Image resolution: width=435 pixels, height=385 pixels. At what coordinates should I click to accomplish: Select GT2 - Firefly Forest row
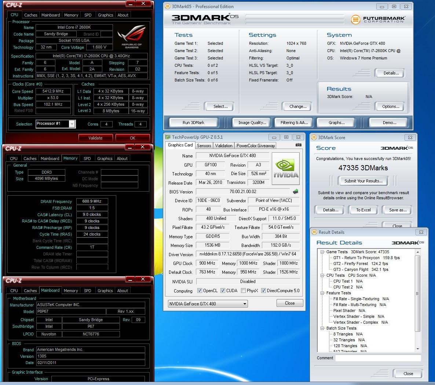pos(361,264)
